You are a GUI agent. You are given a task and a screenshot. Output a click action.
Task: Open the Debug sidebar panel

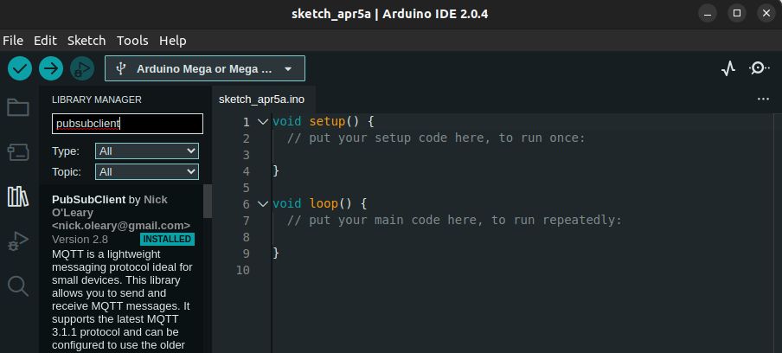pos(18,241)
